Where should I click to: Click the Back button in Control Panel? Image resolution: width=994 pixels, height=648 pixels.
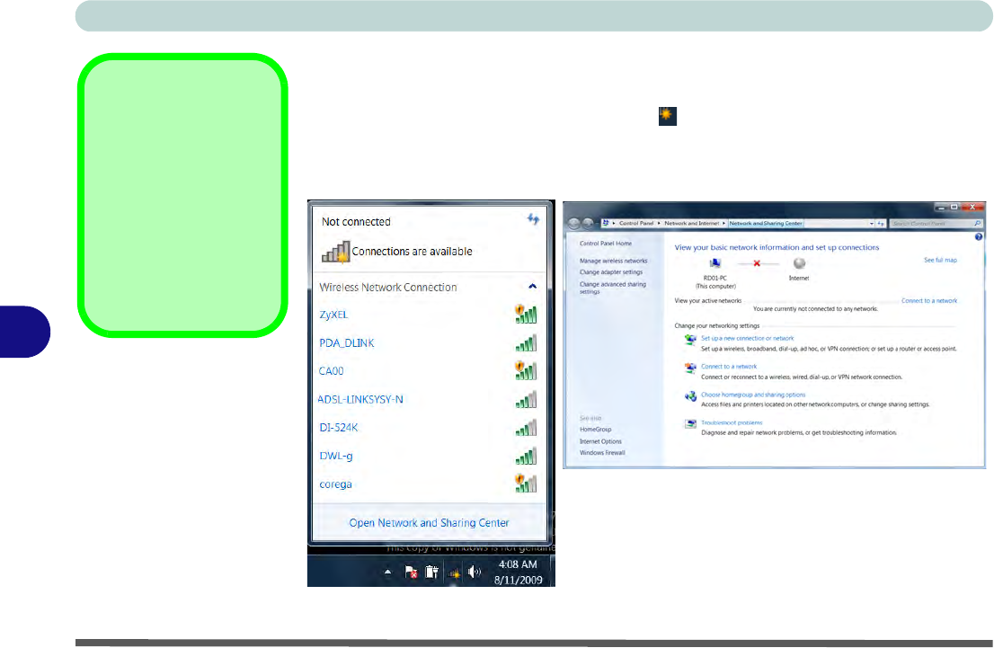574,223
